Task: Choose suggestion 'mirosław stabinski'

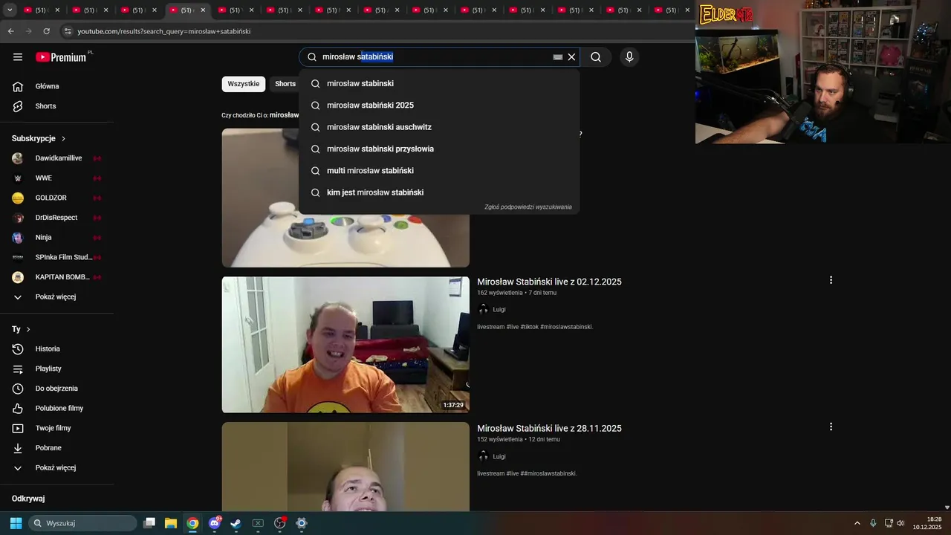Action: click(x=439, y=83)
